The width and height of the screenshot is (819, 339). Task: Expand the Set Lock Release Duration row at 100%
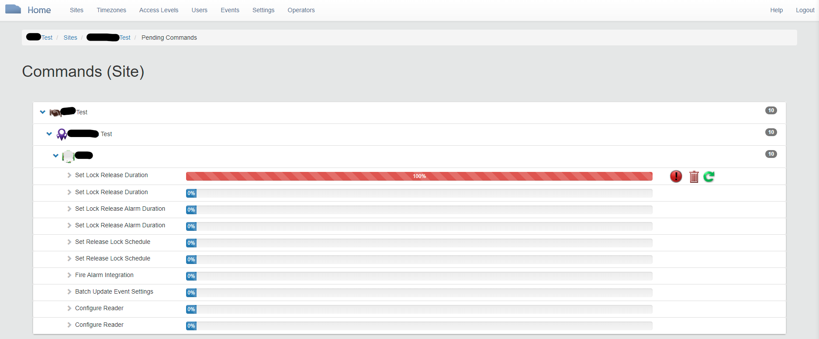click(69, 175)
